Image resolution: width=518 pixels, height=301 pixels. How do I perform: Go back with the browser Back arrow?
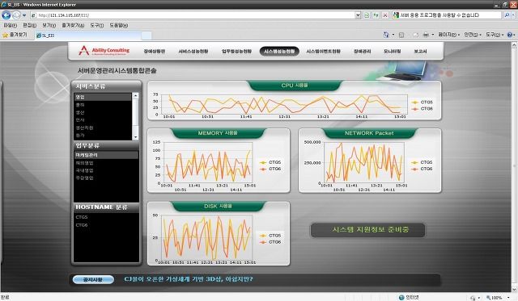coord(6,15)
